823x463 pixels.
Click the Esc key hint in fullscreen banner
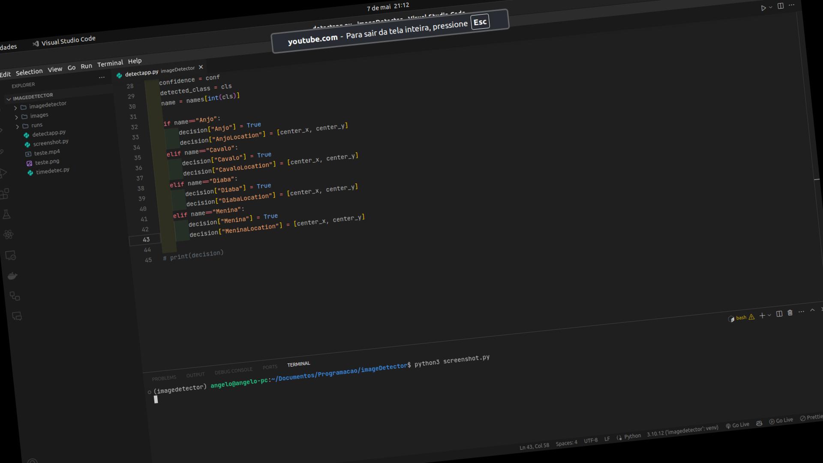[x=480, y=22]
